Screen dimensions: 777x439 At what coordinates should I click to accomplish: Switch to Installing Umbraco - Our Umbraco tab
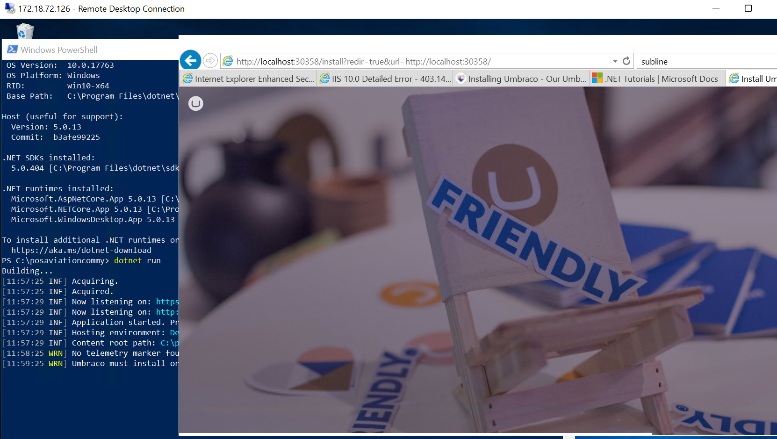pos(521,79)
